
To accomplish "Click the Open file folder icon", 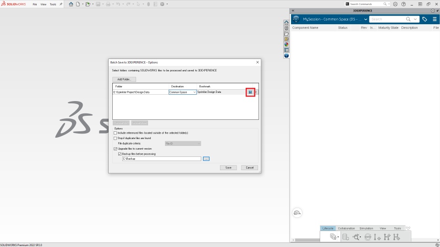I will click(88, 4).
